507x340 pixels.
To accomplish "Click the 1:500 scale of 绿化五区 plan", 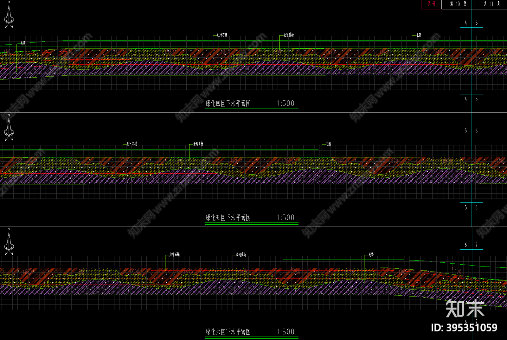I will (x=286, y=218).
